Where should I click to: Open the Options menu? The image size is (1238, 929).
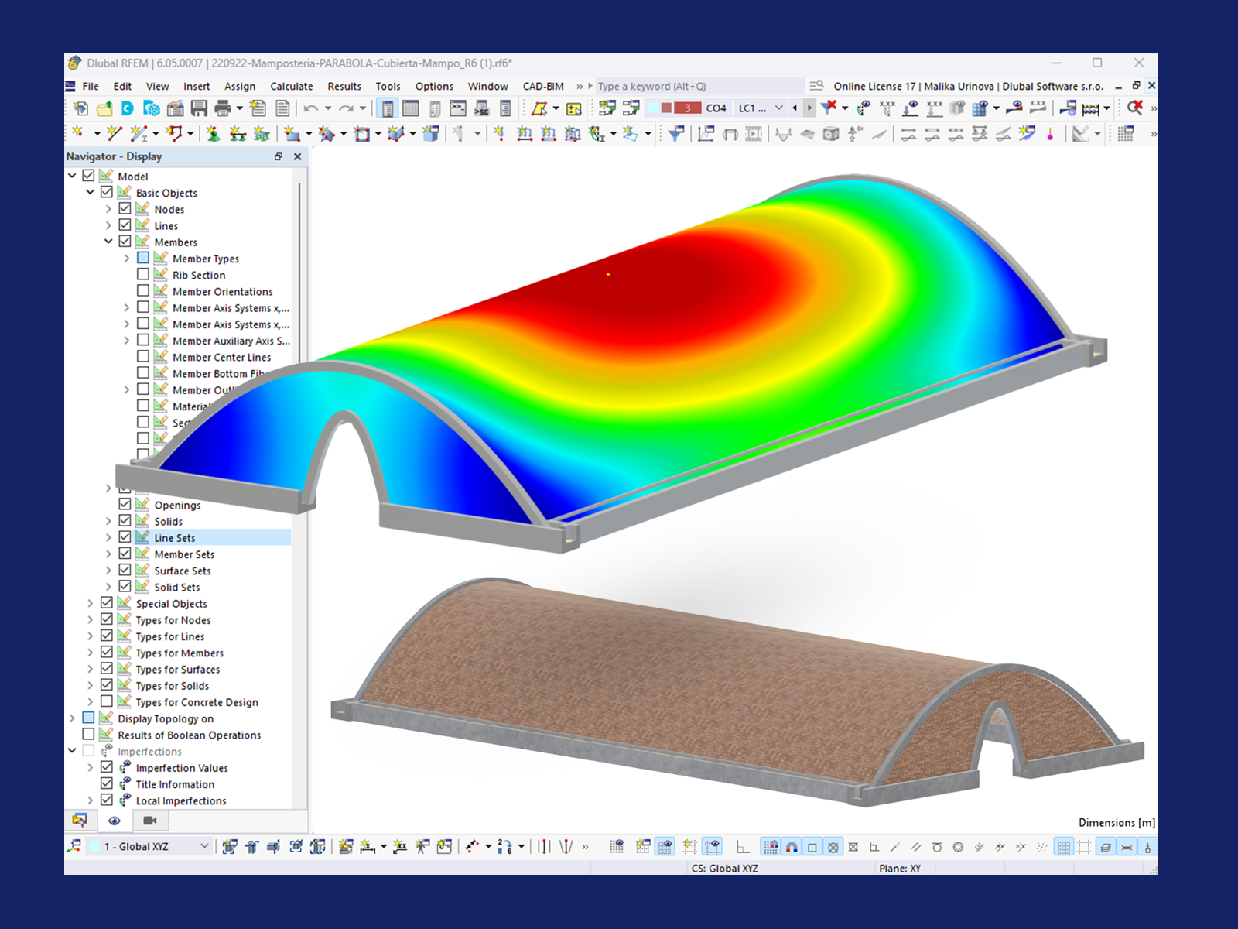point(434,86)
